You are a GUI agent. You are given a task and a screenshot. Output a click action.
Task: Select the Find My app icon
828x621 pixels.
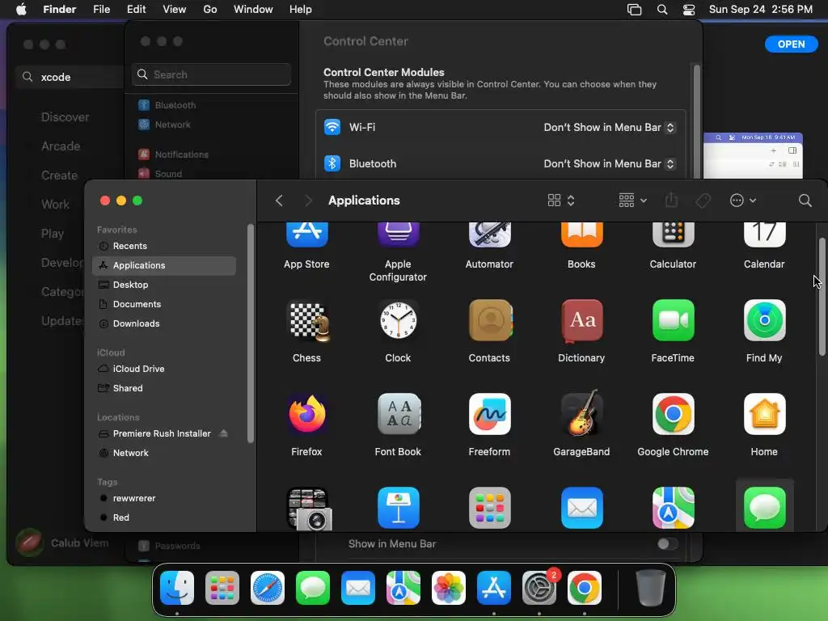pos(764,320)
